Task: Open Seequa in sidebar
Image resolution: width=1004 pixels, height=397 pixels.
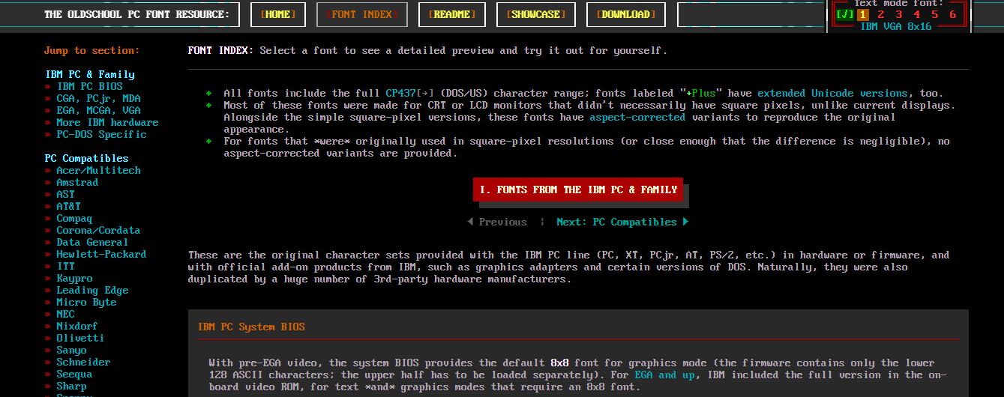Action: pos(74,374)
